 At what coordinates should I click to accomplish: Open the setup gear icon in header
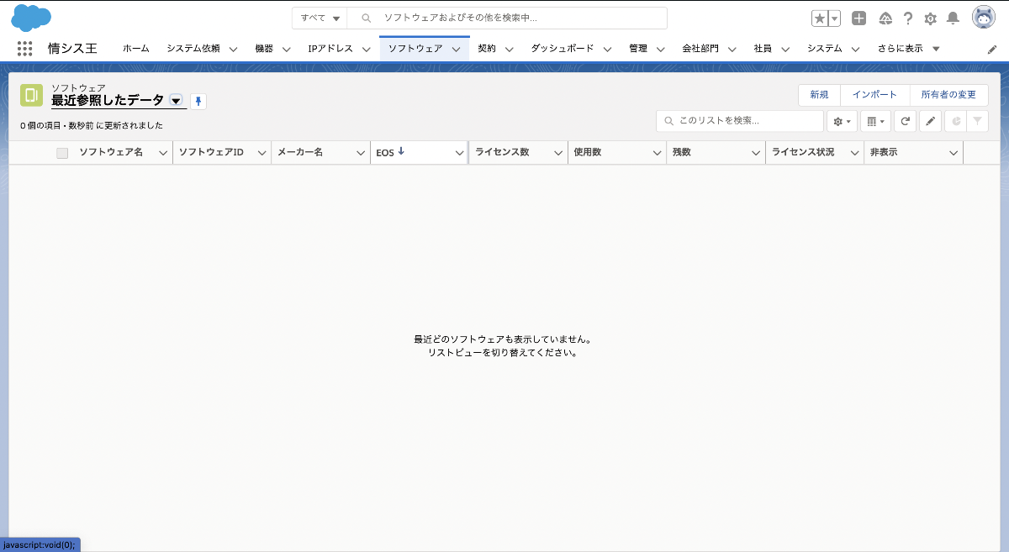click(x=930, y=18)
